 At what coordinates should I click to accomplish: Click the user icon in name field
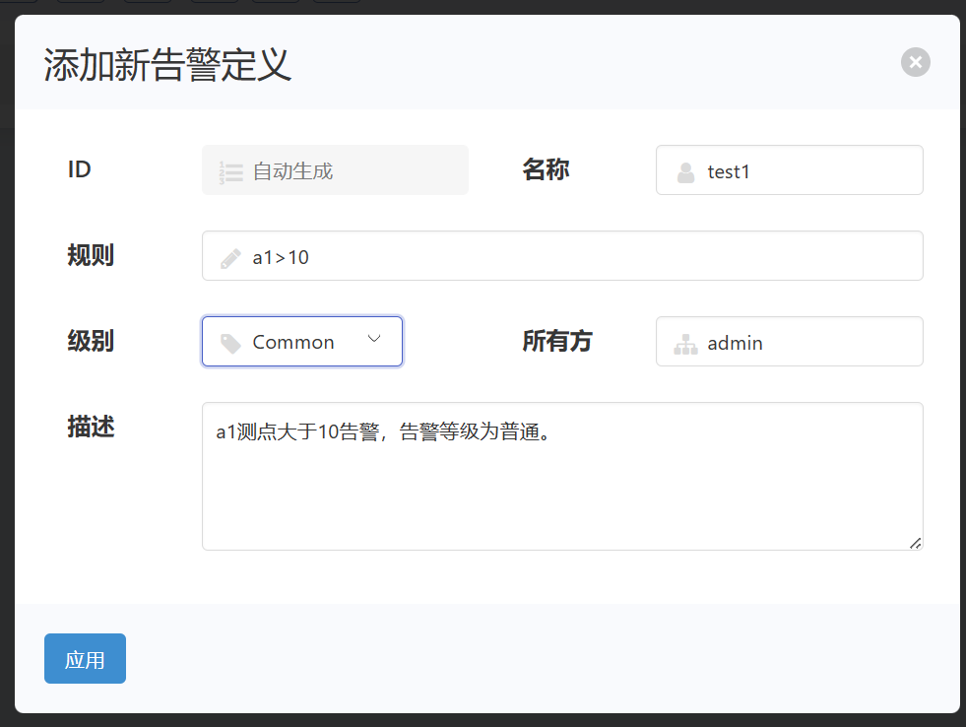pos(685,172)
